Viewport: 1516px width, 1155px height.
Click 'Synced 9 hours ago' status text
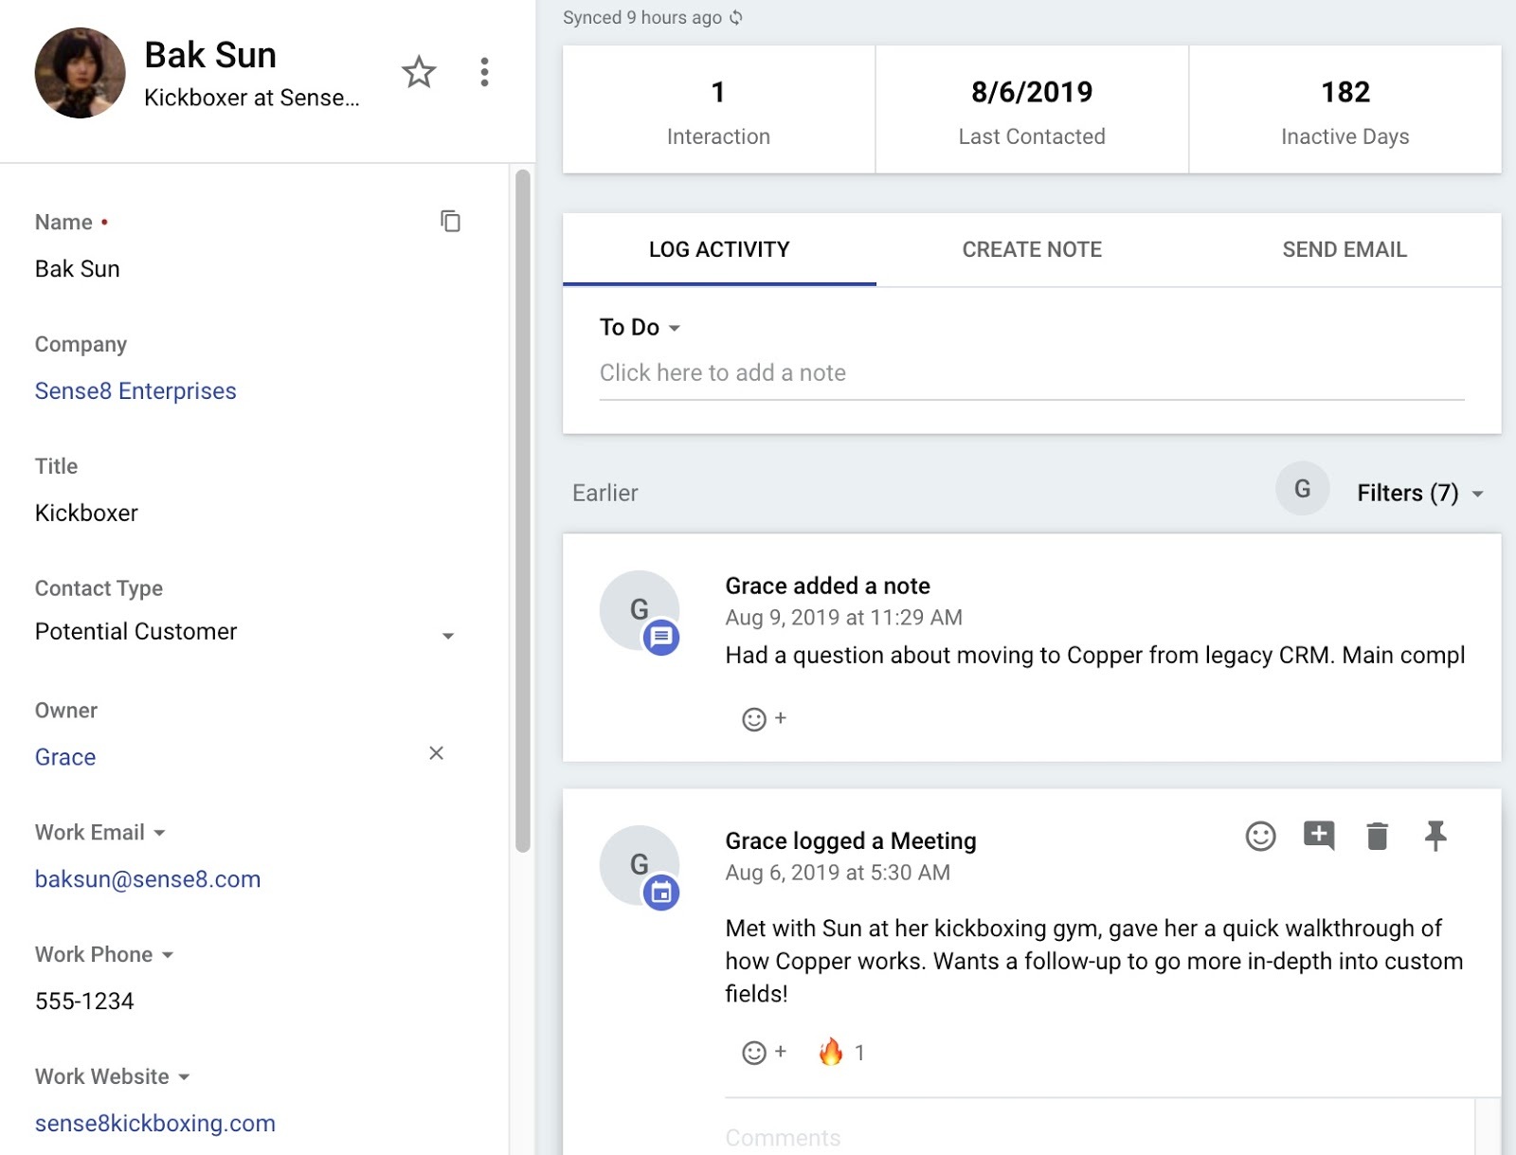point(642,17)
